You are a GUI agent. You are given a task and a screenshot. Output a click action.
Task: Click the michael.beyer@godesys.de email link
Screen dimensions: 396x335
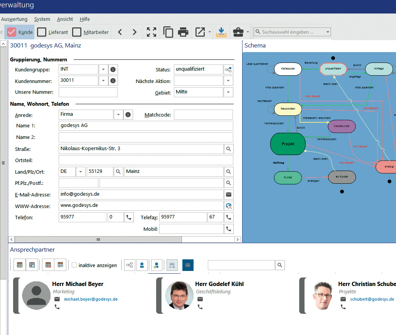pyautogui.click(x=91, y=299)
